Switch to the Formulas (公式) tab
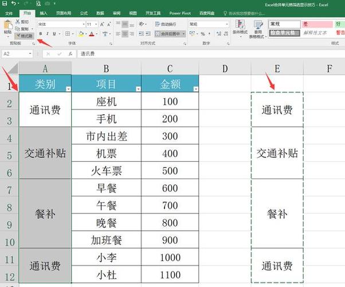Image resolution: width=345 pixels, height=287 pixels. [84, 13]
